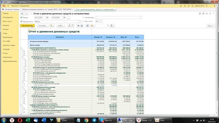The height and width of the screenshot is (123, 219).
Task: Close the Отчет о движении денежных средств tab
Action: (115, 9)
